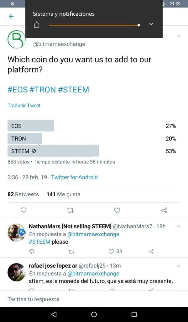
Task: Retweet the NathanMars reply
Action: pyautogui.click(x=71, y=252)
